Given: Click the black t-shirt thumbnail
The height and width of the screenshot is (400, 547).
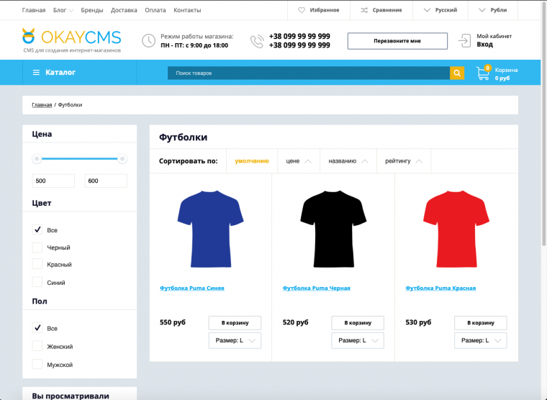Looking at the screenshot, I should coord(333,229).
